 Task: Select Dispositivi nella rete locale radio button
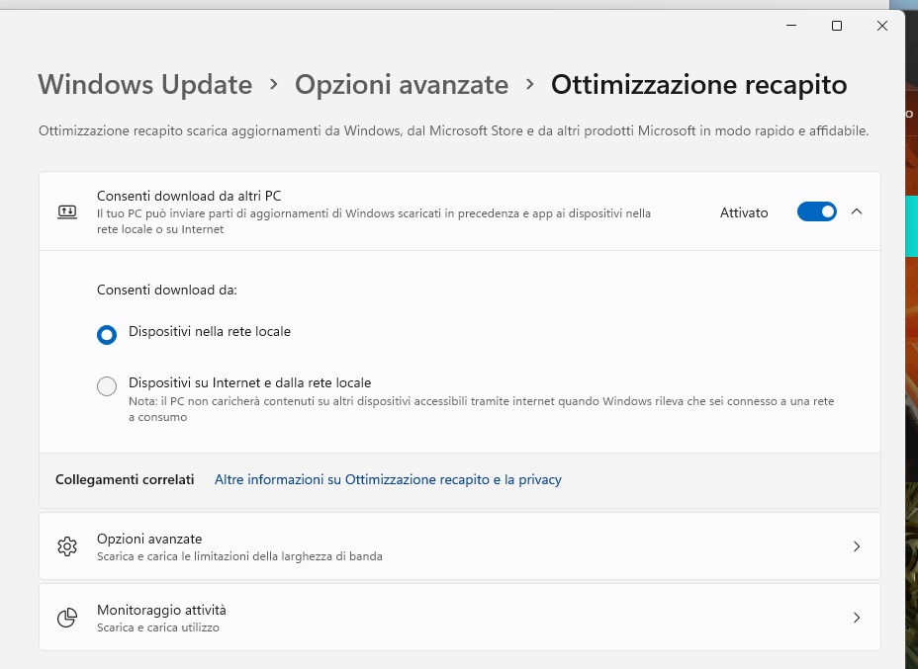[107, 334]
